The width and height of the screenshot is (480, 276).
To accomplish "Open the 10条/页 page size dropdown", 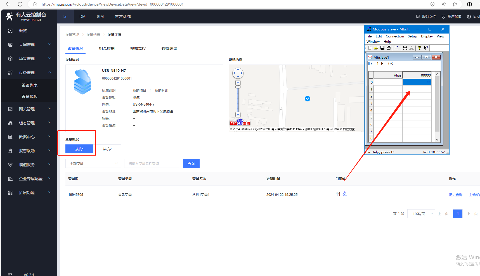I will tap(421, 214).
